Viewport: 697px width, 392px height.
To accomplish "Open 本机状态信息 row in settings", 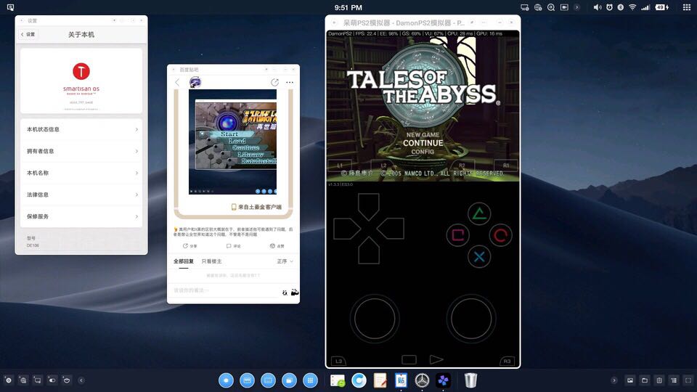I will [x=81, y=129].
